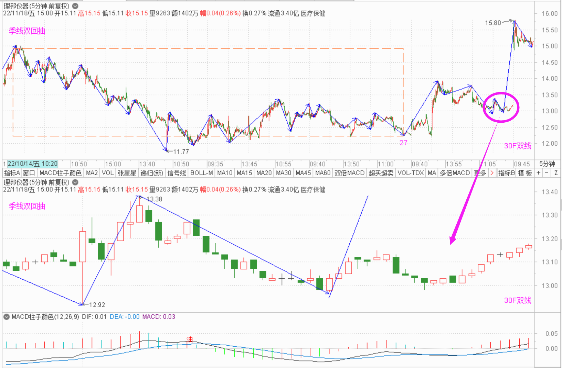Click the 22/10/14 date marker on timeline

(x=32, y=164)
